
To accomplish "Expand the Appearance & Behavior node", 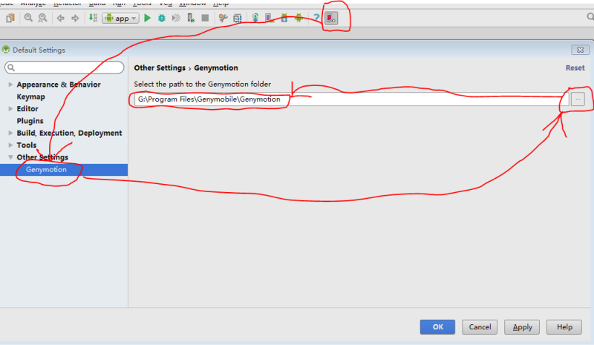I will point(10,85).
